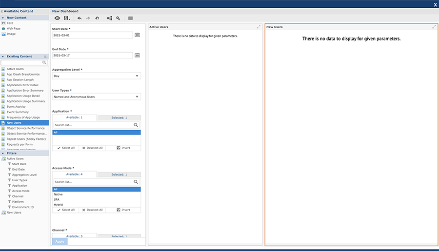Select Repeat Users (Sticky Factor) report
This screenshot has height=251, width=439.
pos(26,139)
